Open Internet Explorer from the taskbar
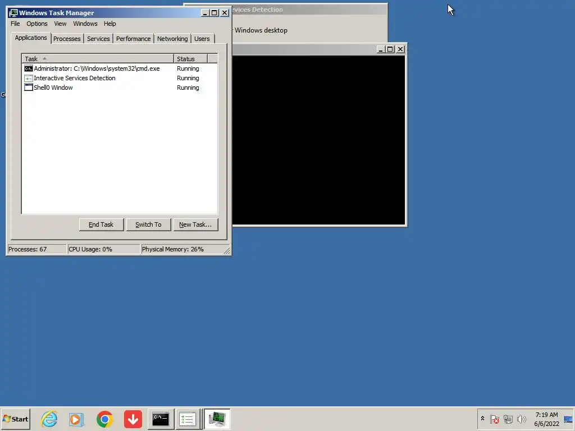Viewport: 575px width, 431px height. tap(49, 419)
